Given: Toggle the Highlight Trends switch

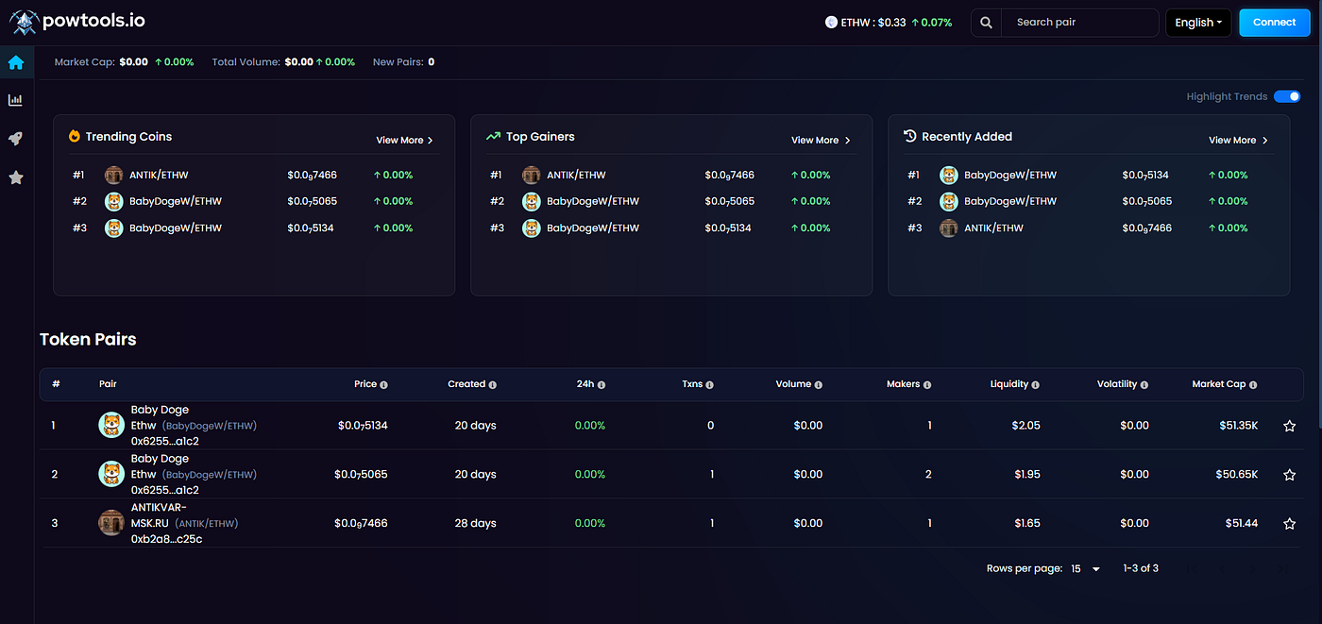Looking at the screenshot, I should click(1287, 96).
